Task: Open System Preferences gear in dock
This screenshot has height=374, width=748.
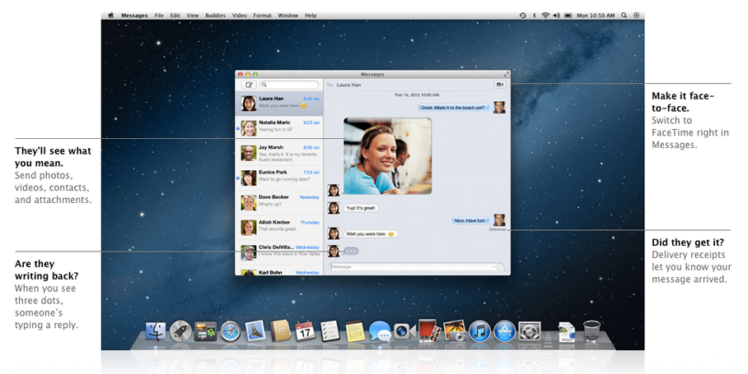Action: pyautogui.click(x=530, y=331)
